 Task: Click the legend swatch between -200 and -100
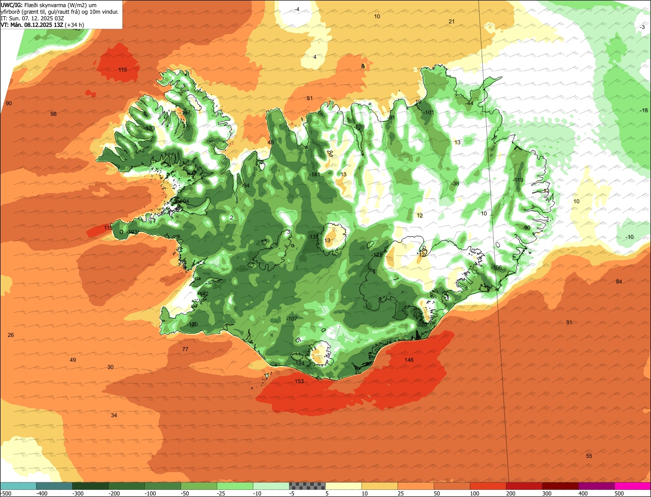pos(127,485)
